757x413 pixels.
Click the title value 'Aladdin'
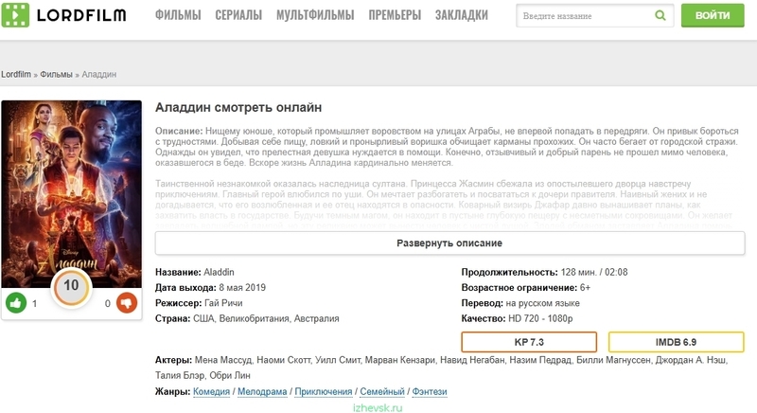point(219,272)
